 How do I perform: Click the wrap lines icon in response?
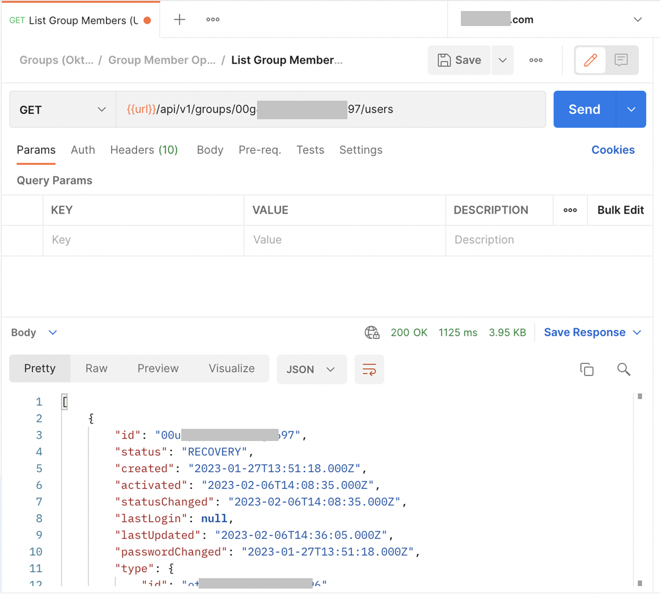(x=369, y=369)
